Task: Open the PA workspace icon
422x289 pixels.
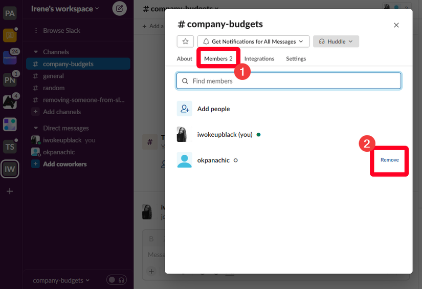Action: pos(10,13)
